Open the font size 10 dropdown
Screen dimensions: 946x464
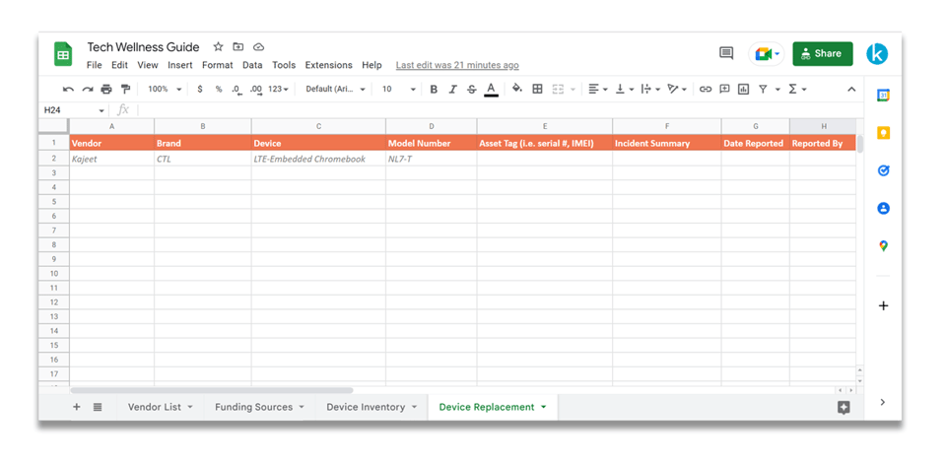[x=399, y=90]
